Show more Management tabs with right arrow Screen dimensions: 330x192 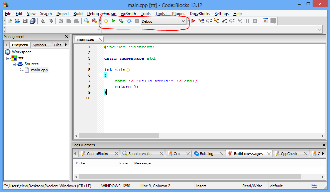[x=66, y=45]
